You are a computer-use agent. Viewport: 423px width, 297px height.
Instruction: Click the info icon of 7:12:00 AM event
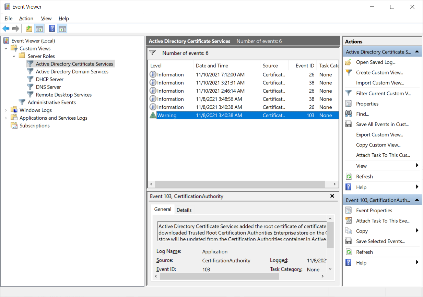153,74
